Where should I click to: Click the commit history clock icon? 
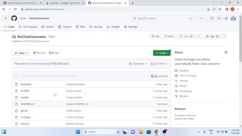pyautogui.click(x=152, y=76)
